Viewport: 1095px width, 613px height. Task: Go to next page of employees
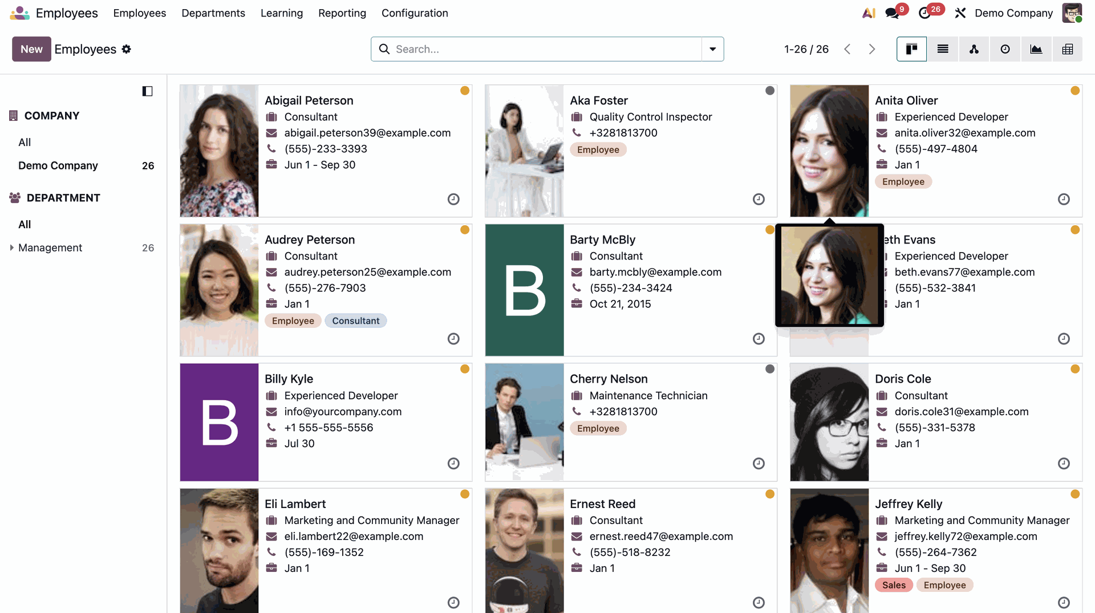tap(871, 49)
